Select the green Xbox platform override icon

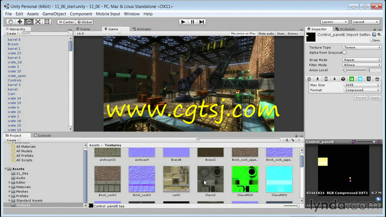point(352,79)
